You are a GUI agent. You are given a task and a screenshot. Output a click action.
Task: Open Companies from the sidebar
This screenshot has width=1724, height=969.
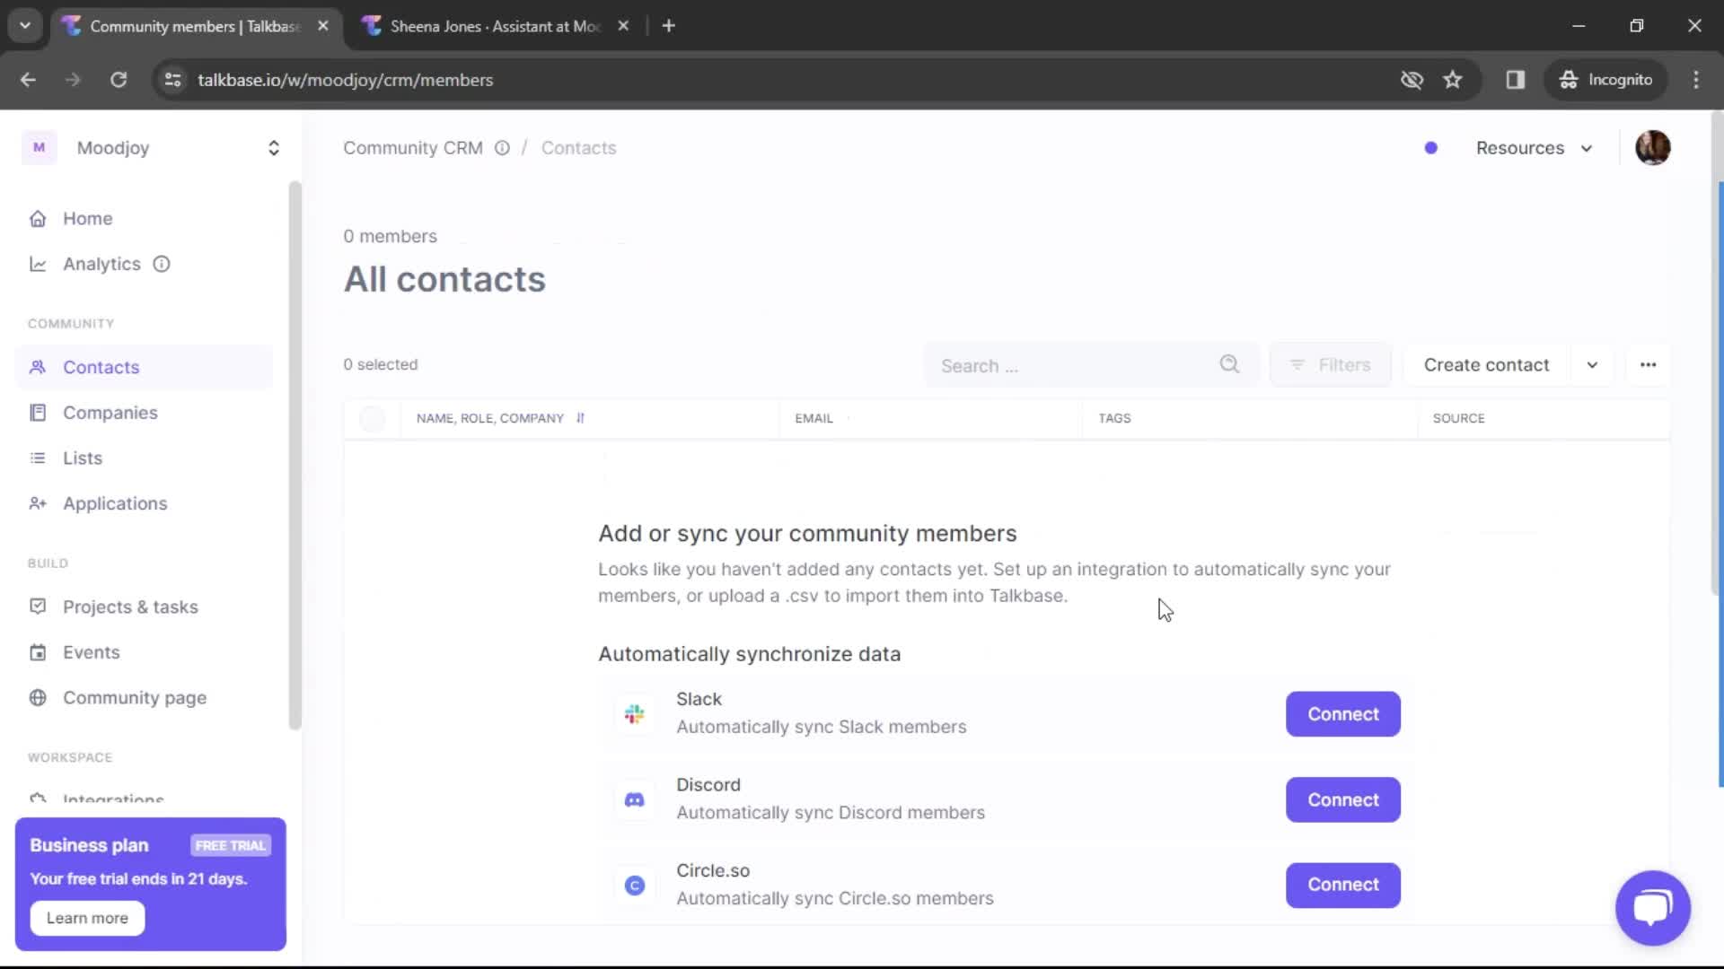[x=110, y=412]
